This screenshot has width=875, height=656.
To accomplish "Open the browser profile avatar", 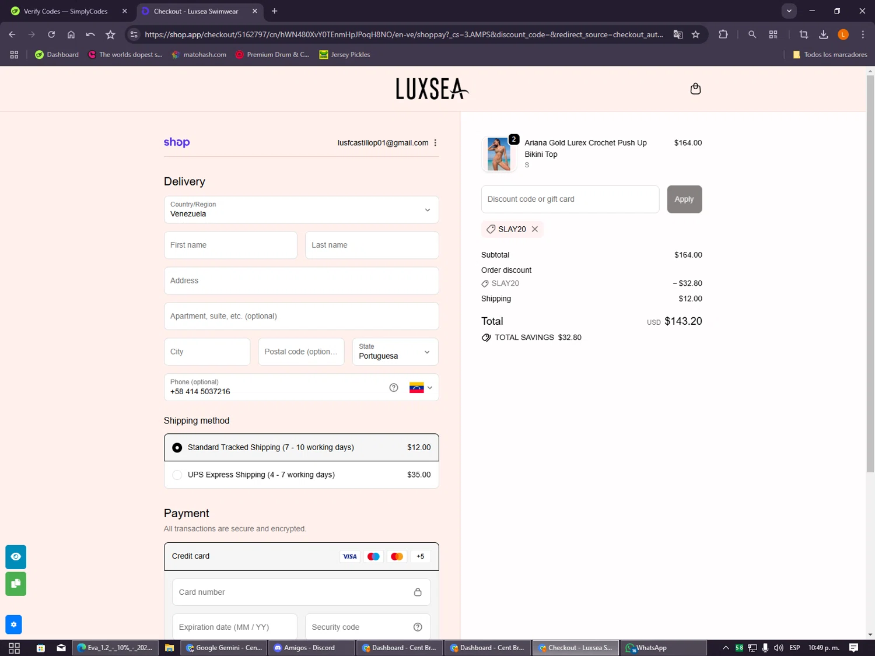I will [843, 34].
